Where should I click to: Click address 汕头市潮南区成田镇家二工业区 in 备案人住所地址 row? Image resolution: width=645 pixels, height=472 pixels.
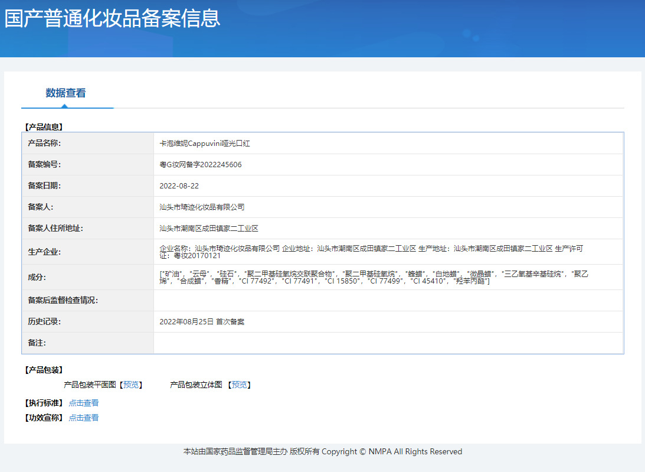pyautogui.click(x=208, y=229)
